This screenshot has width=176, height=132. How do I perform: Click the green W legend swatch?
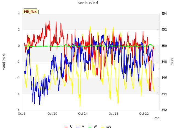click(x=90, y=127)
